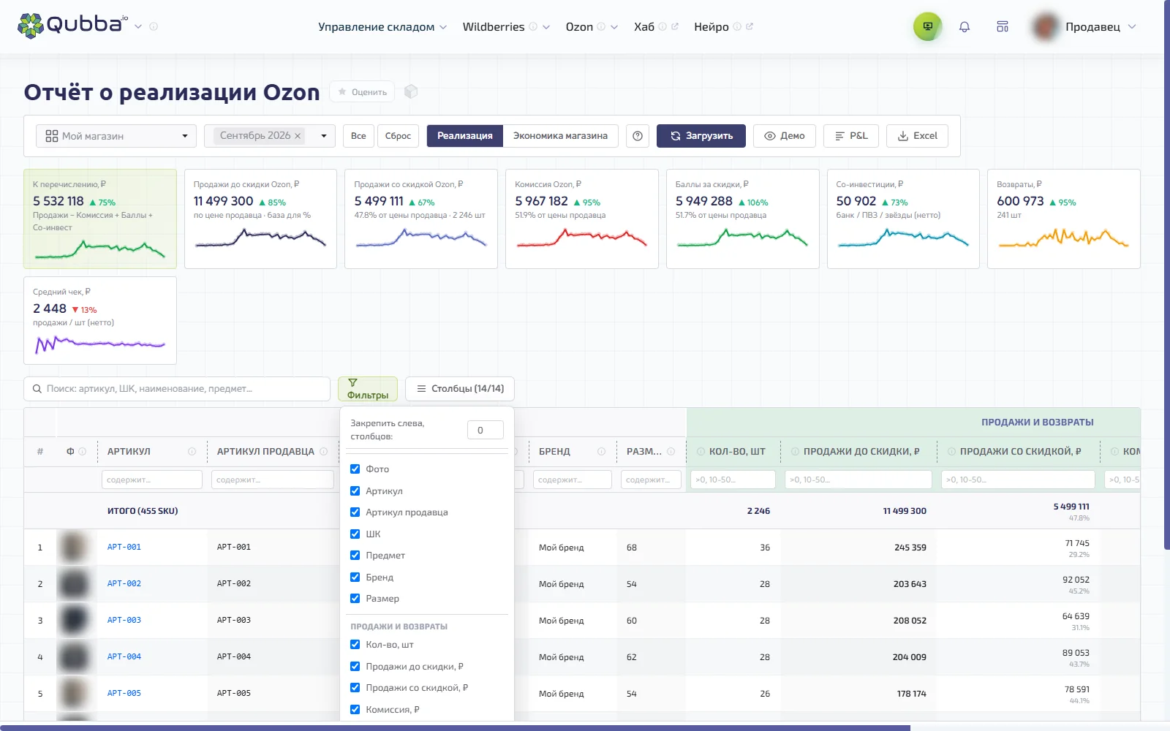Click the search field for артикул, ШК
Viewport: 1170px width, 731px height.
tap(177, 389)
